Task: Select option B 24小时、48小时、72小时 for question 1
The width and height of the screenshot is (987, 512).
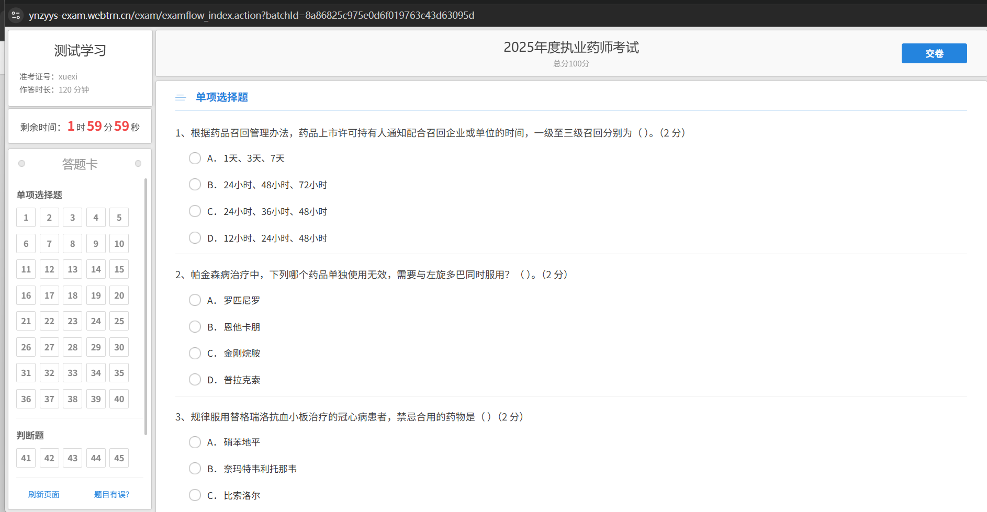Action: (x=195, y=184)
